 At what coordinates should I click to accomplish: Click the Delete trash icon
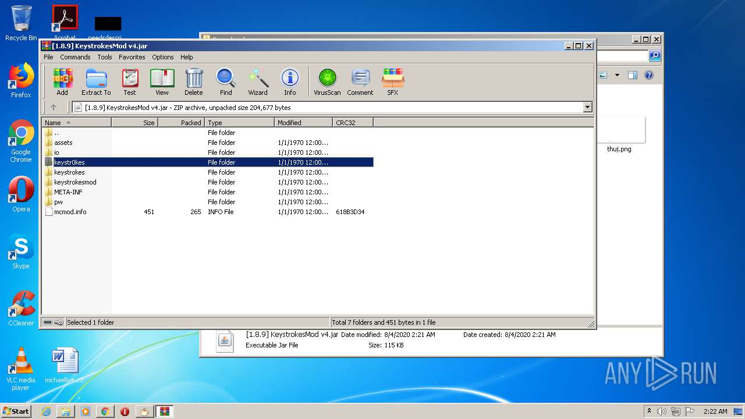tap(194, 81)
